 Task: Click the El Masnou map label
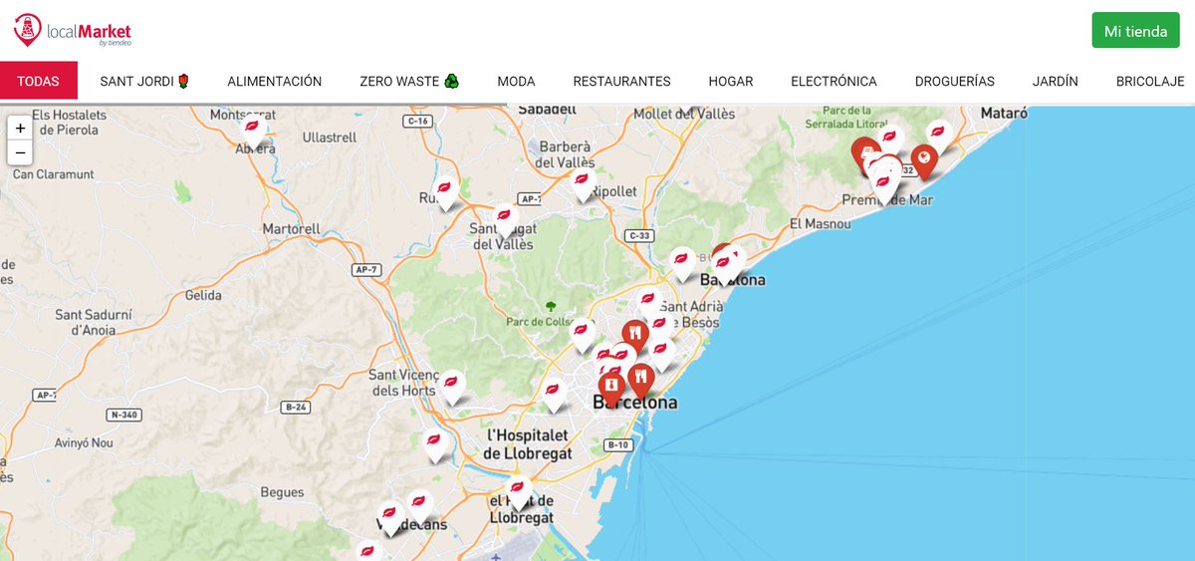coord(821,224)
